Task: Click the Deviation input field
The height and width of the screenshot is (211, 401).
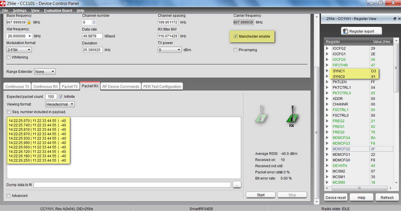Action: pos(92,50)
